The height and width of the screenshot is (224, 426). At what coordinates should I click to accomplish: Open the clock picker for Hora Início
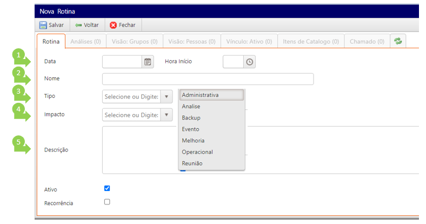point(249,62)
